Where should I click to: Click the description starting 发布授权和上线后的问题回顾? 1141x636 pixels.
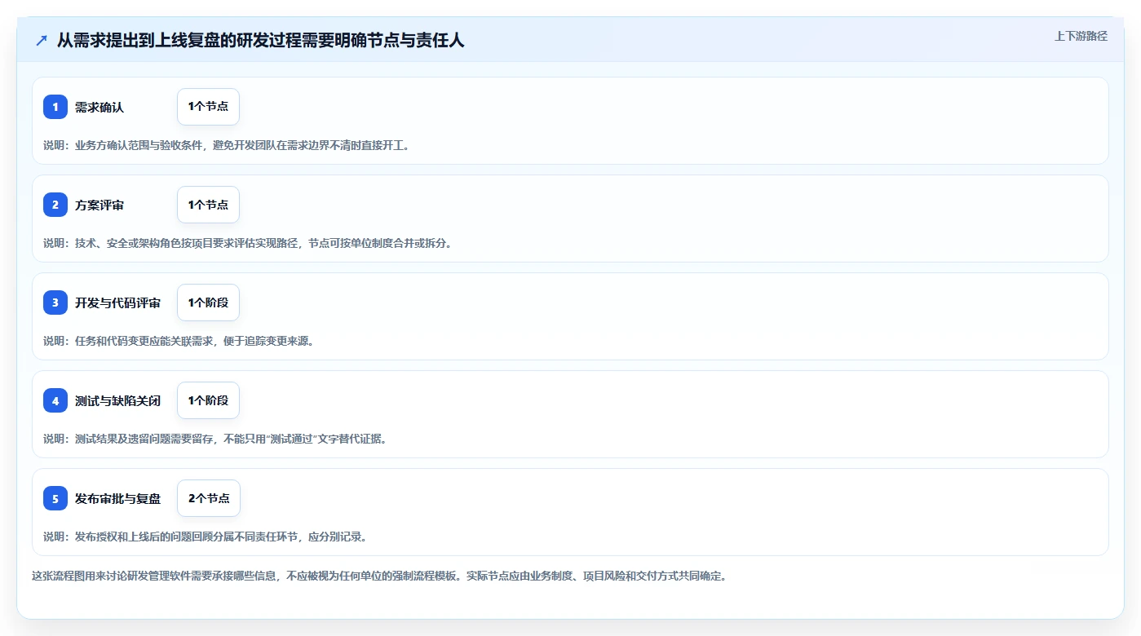click(x=206, y=537)
